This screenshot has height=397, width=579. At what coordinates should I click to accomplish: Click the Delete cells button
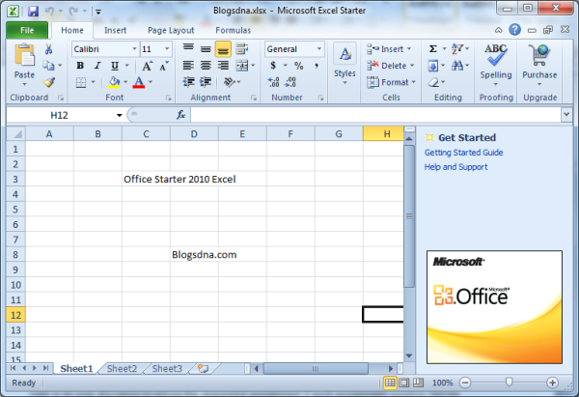click(x=390, y=66)
